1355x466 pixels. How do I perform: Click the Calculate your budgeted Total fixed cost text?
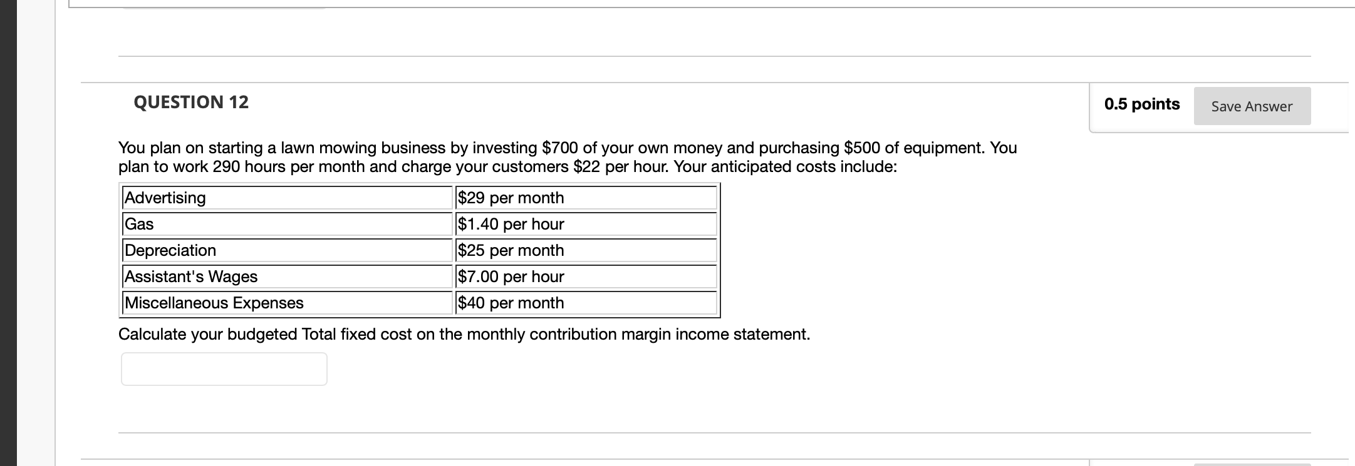tap(464, 334)
